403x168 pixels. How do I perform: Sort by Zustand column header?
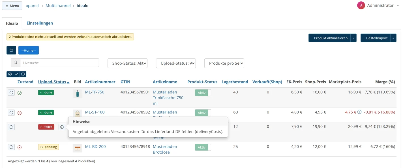point(25,82)
